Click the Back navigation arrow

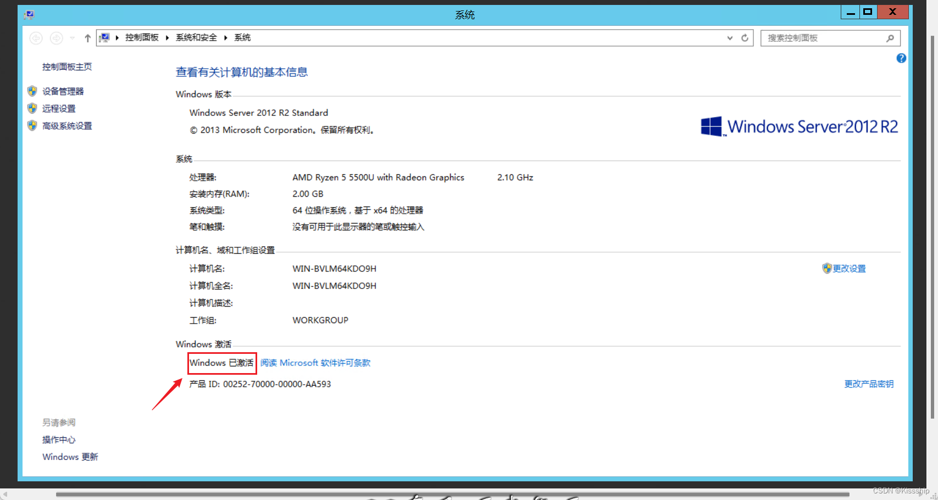(36, 38)
